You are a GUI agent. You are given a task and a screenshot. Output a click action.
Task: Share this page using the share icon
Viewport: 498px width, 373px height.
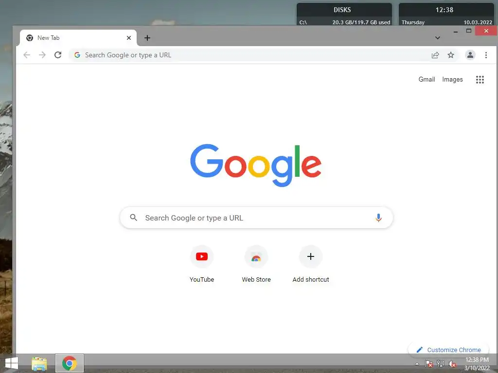435,55
